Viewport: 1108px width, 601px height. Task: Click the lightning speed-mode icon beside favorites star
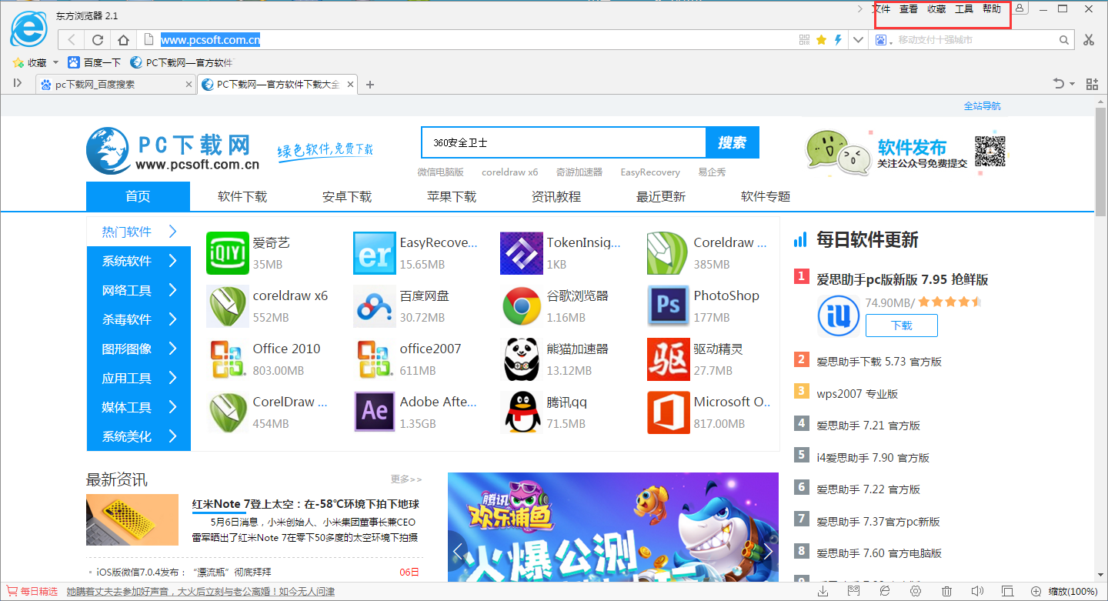pos(837,39)
